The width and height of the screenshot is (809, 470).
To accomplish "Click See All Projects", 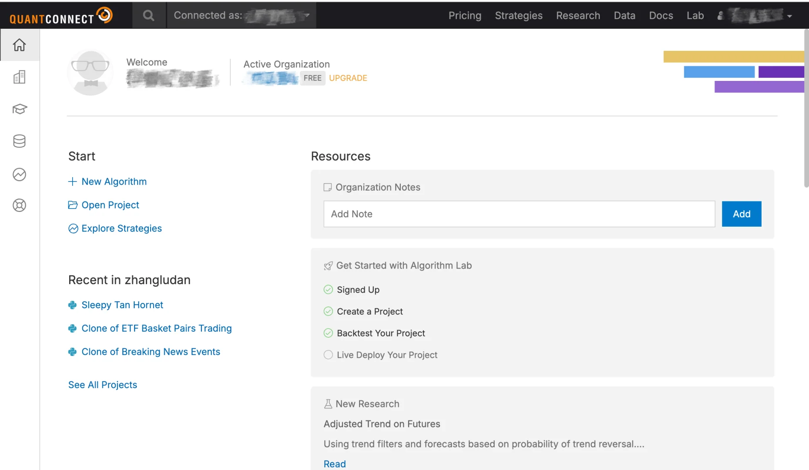I will (103, 385).
